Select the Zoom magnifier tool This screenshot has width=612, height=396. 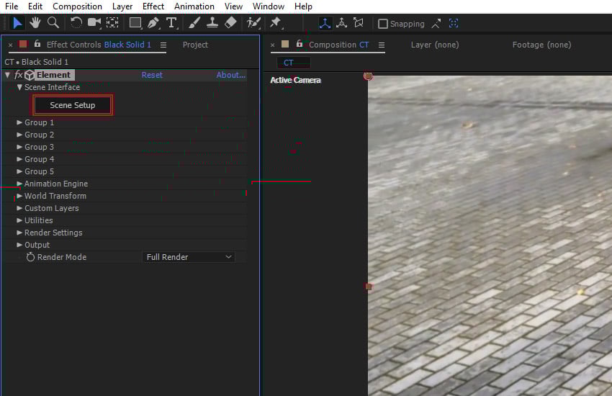click(53, 23)
